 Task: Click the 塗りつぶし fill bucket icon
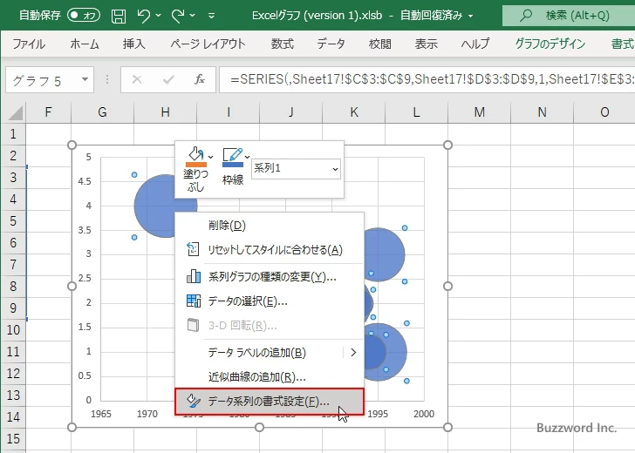click(195, 153)
